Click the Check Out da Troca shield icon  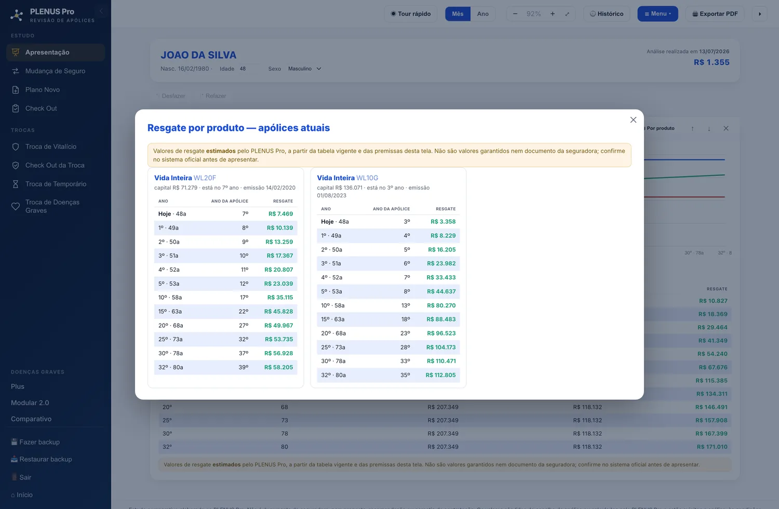(16, 166)
